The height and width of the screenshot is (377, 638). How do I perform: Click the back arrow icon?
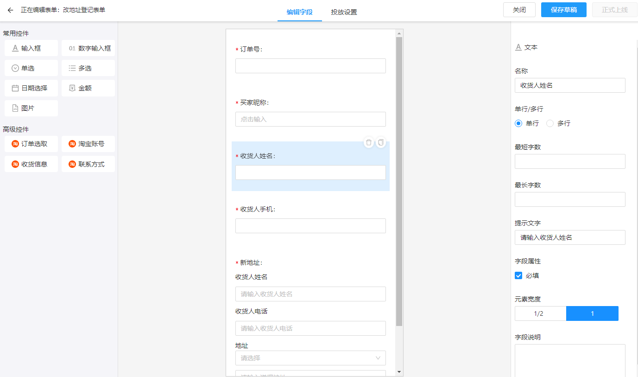coord(10,10)
